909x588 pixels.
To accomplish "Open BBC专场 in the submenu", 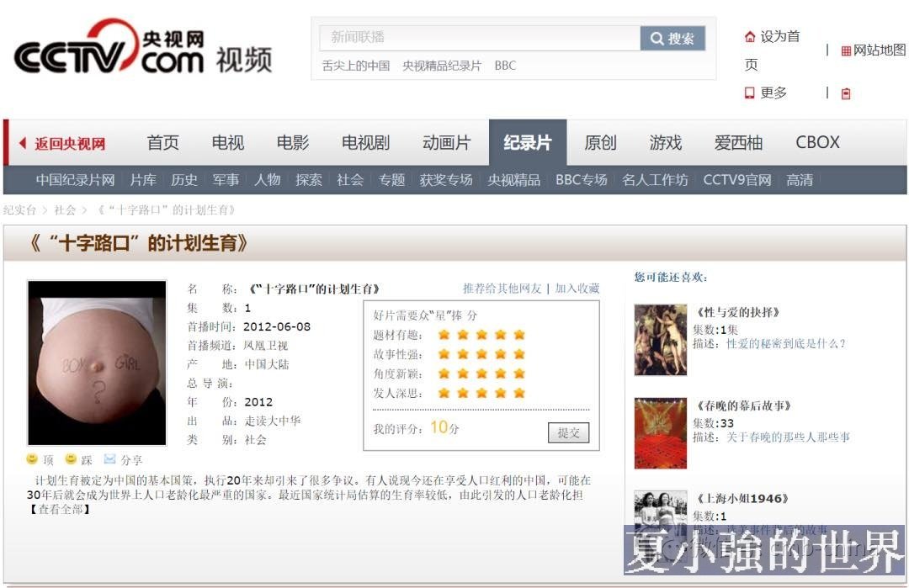I will (581, 180).
